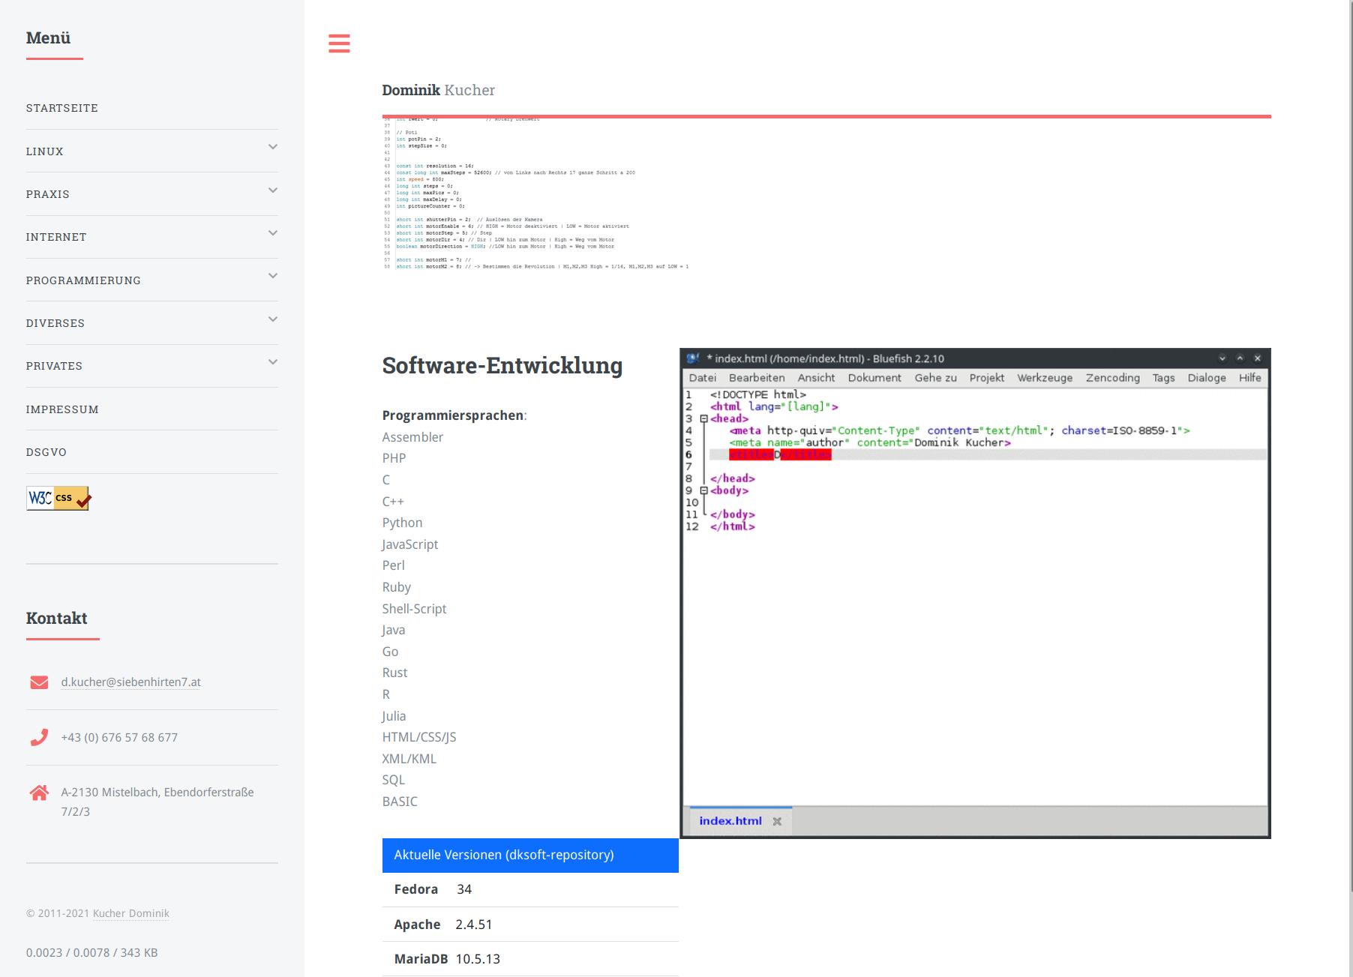Open the Impressum menu item
The image size is (1353, 977).
62,409
